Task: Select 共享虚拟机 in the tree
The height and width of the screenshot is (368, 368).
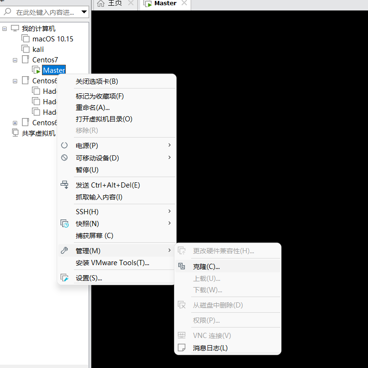Action: click(x=39, y=133)
